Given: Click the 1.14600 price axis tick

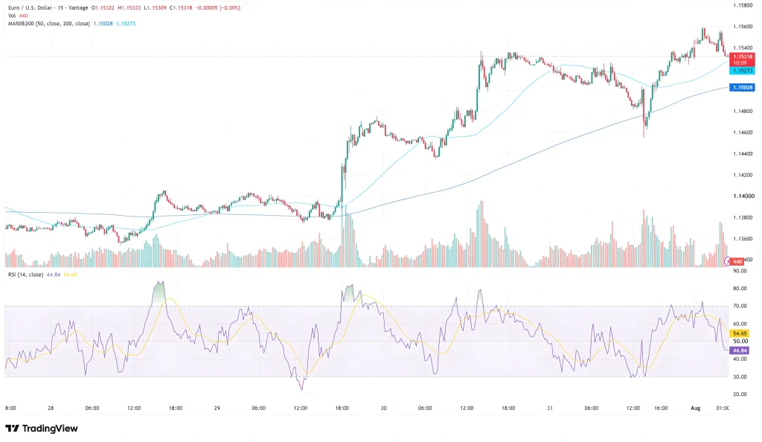Looking at the screenshot, I should [x=743, y=132].
